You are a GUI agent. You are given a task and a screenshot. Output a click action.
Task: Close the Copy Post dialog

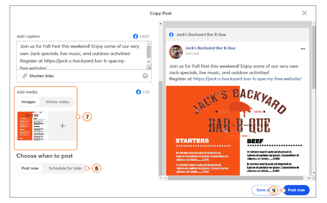pyautogui.click(x=304, y=13)
